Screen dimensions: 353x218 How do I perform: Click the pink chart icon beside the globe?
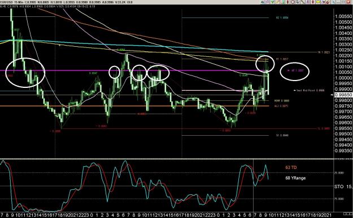pyautogui.click(x=268, y=2)
